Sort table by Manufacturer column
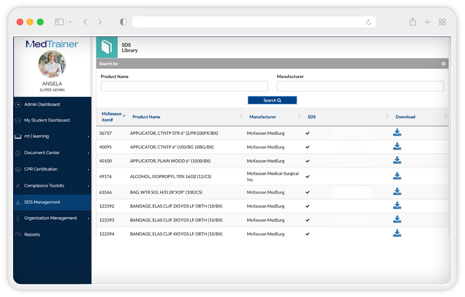The width and height of the screenshot is (465, 297). pyautogui.click(x=263, y=117)
